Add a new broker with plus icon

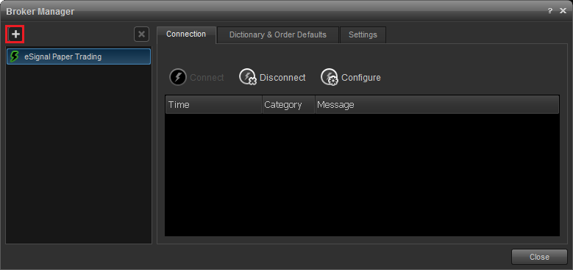(x=15, y=34)
